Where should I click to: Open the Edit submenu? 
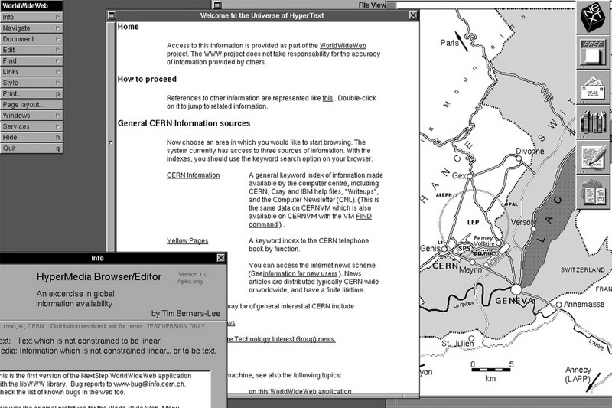pos(31,50)
